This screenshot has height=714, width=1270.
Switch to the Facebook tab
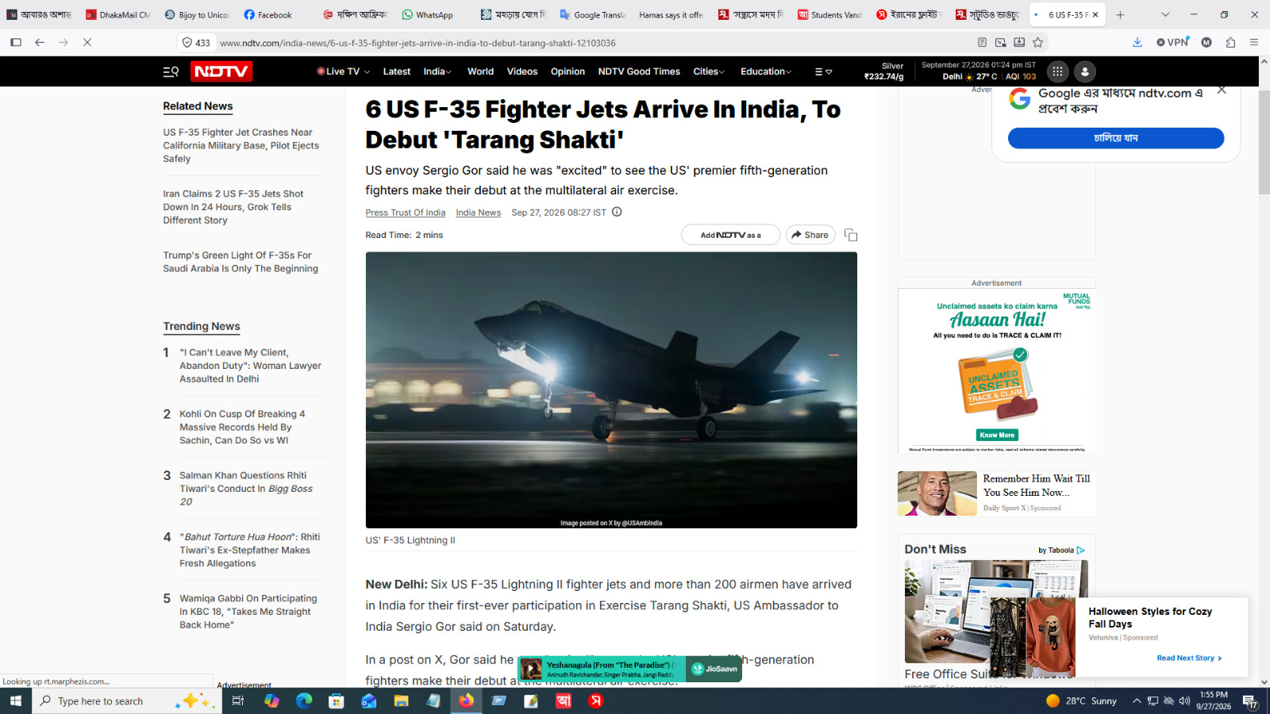(x=274, y=14)
